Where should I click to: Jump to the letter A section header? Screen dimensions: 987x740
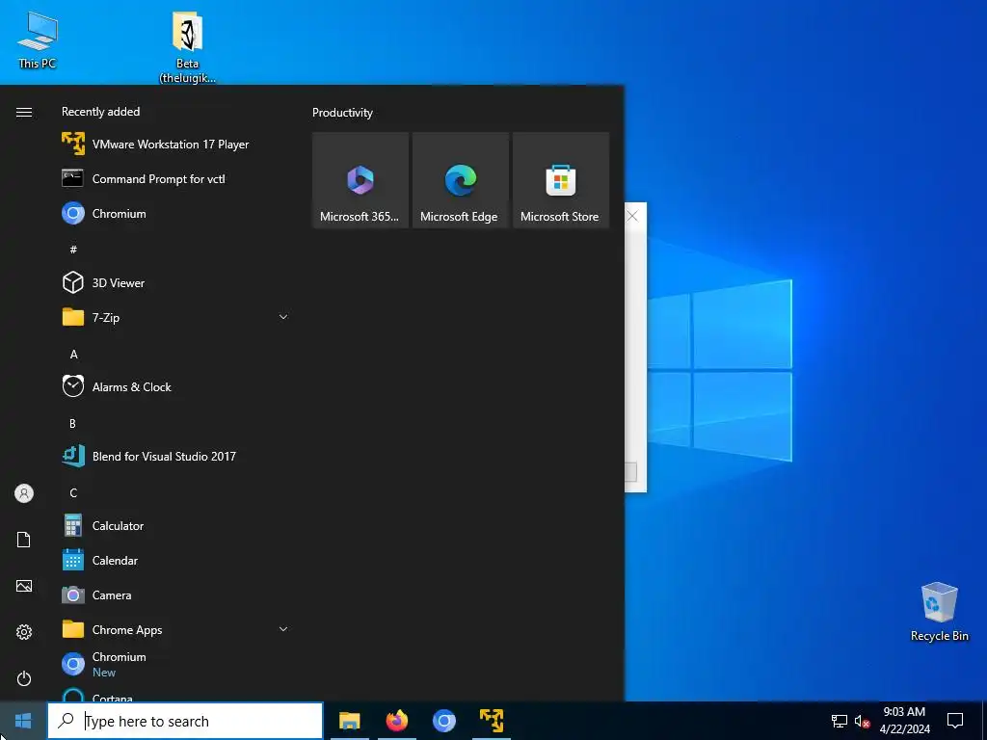point(73,355)
